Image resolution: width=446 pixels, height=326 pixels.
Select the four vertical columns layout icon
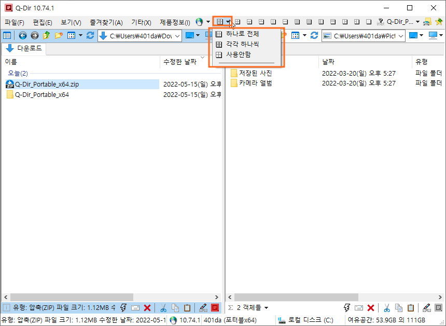coord(297,22)
